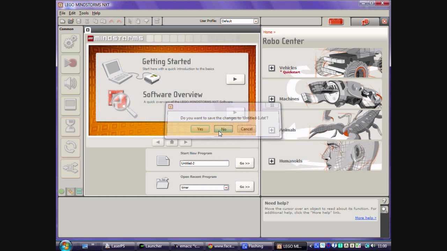Click the No button in save dialog
The width and height of the screenshot is (447, 251).
(223, 129)
